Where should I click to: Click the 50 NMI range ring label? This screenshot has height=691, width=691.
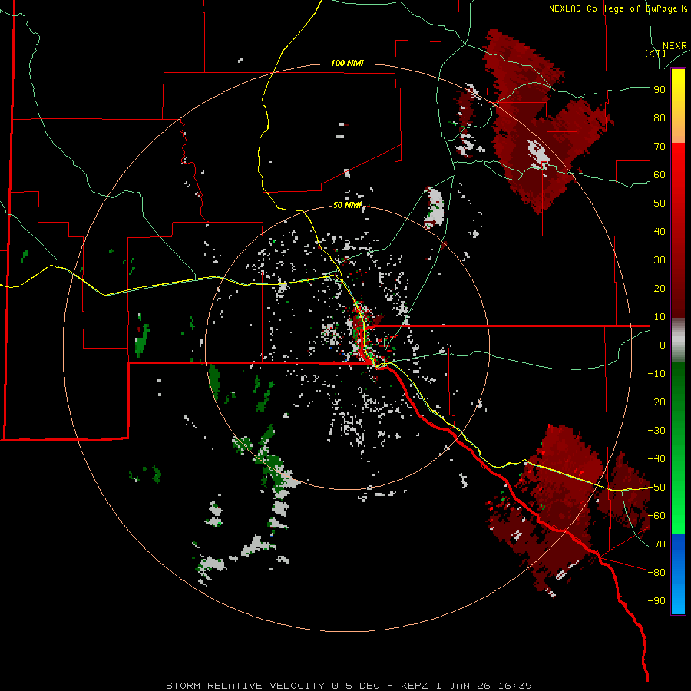347,205
